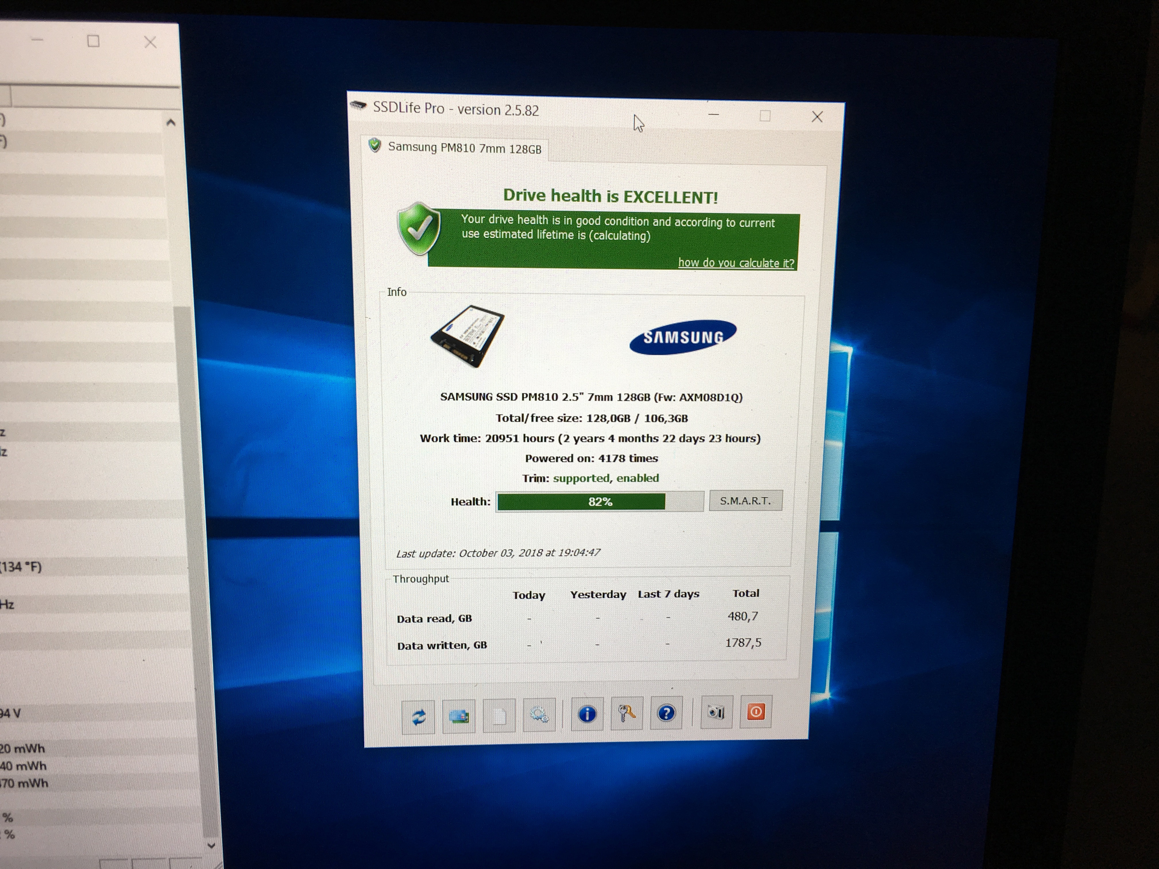Click the credit cards purchase icon
The image size is (1159, 869).
[x=458, y=716]
